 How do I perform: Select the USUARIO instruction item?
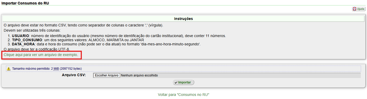pyautogui.click(x=119, y=36)
